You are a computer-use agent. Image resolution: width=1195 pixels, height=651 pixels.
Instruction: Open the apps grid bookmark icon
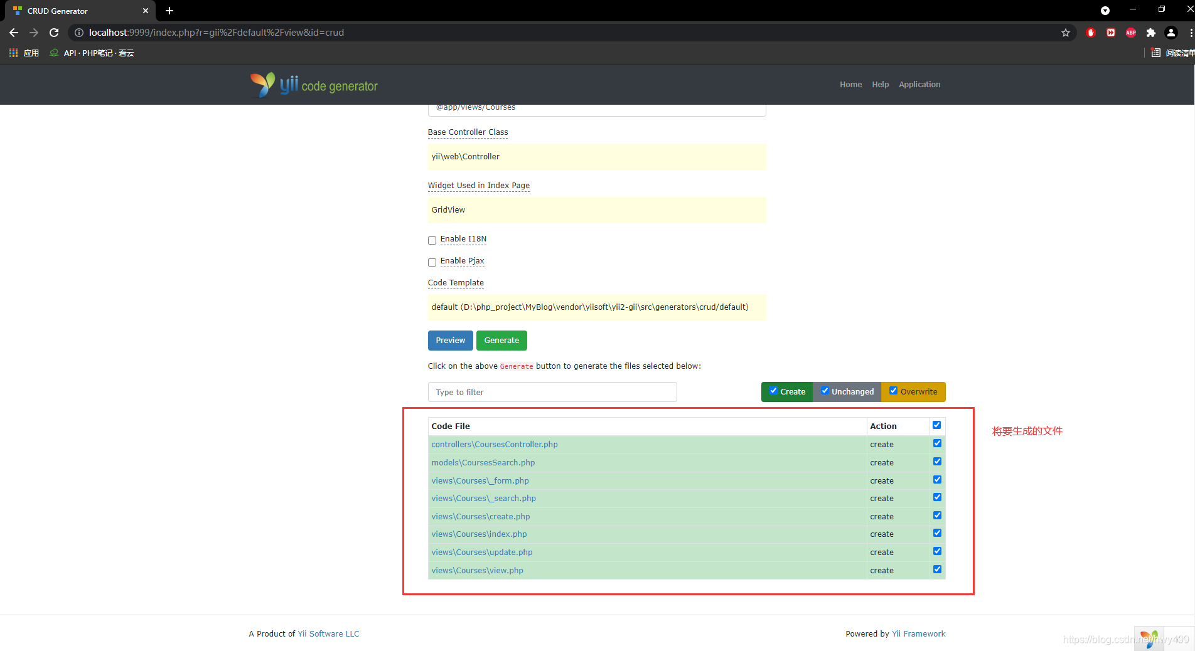pos(14,53)
